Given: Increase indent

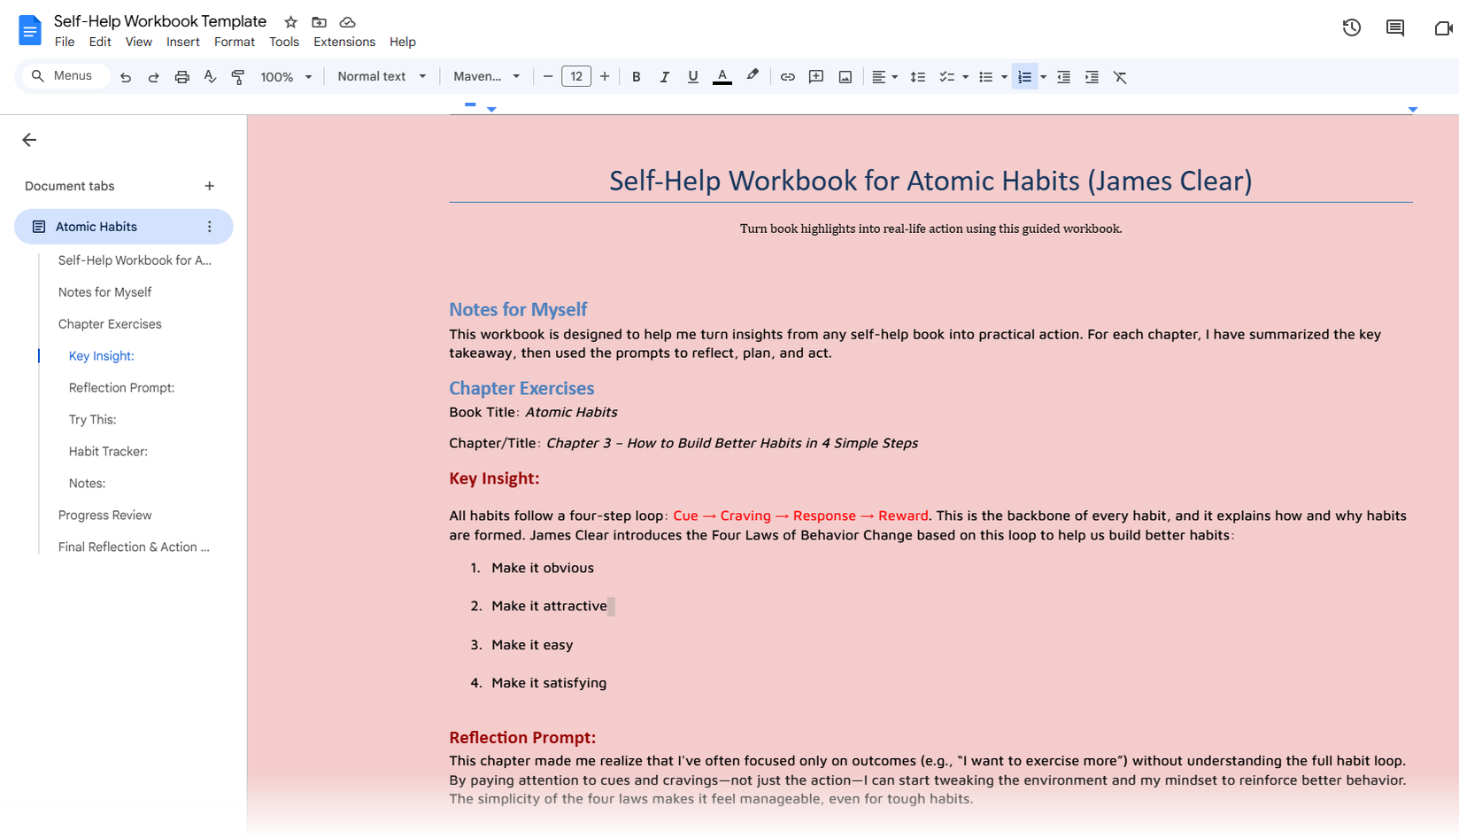Looking at the screenshot, I should pos(1092,77).
